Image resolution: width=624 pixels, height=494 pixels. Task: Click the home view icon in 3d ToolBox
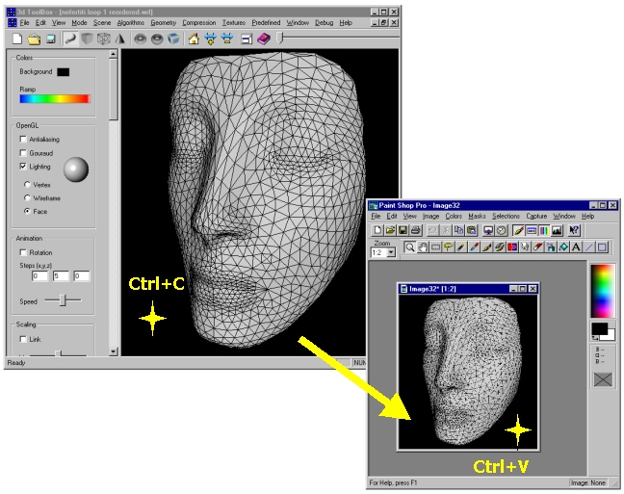[x=194, y=39]
